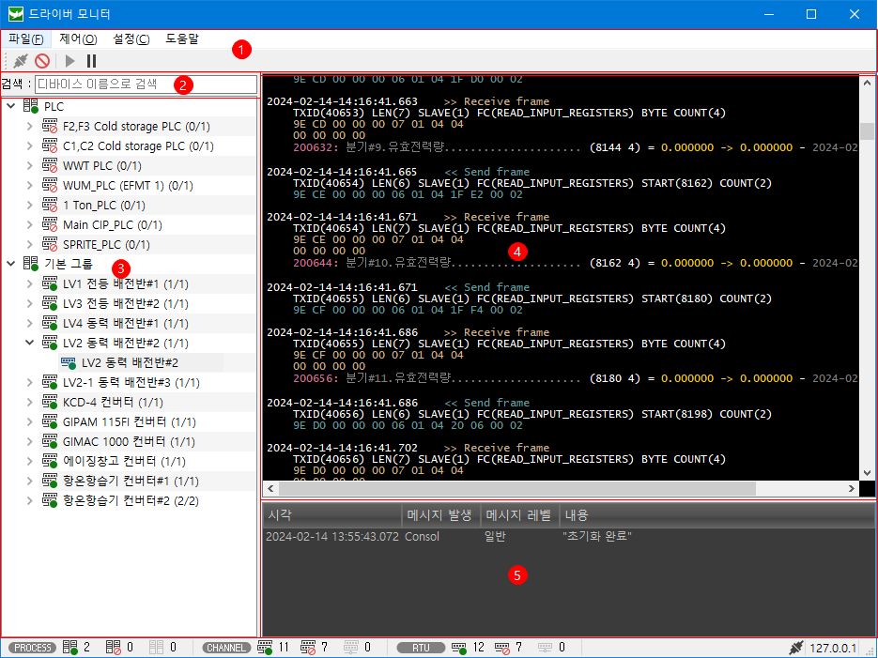Viewport: 878px width, 658px height.
Task: Click the WWT PLC disconnected channel icon
Action: 50,165
